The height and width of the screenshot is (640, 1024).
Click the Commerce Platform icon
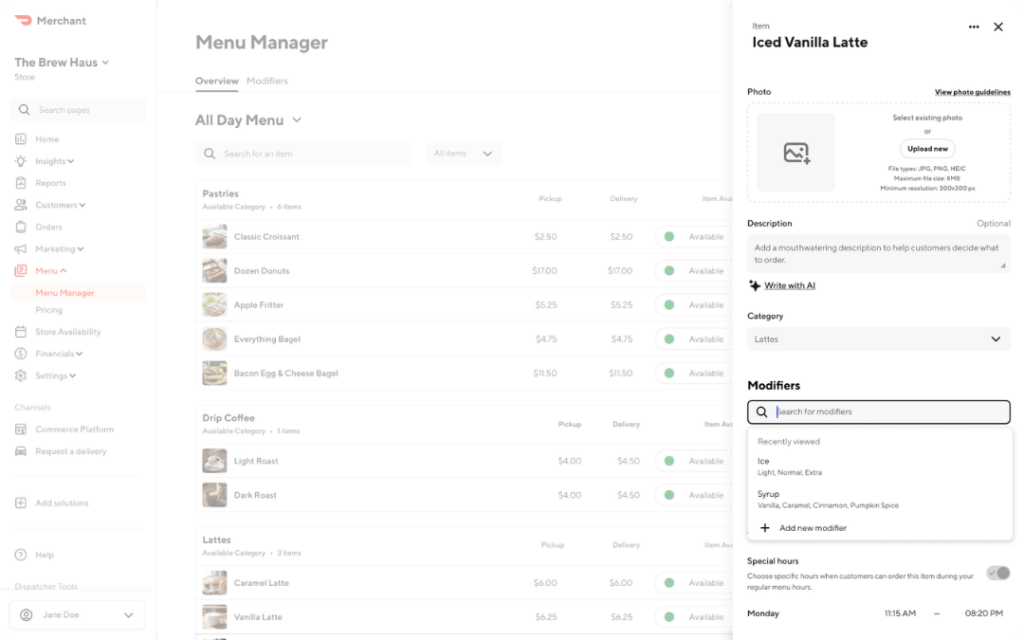(21, 430)
